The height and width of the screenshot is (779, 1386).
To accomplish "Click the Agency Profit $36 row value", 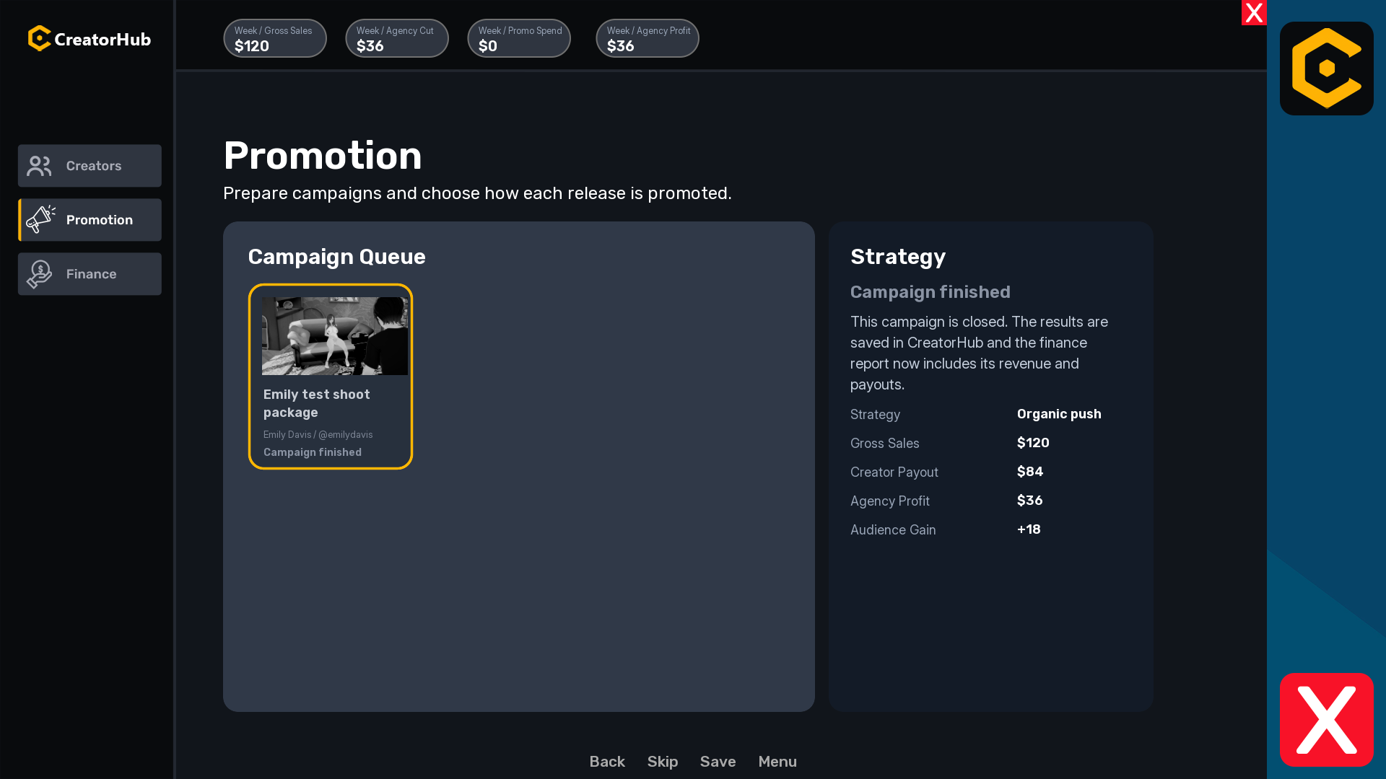I will (1030, 501).
